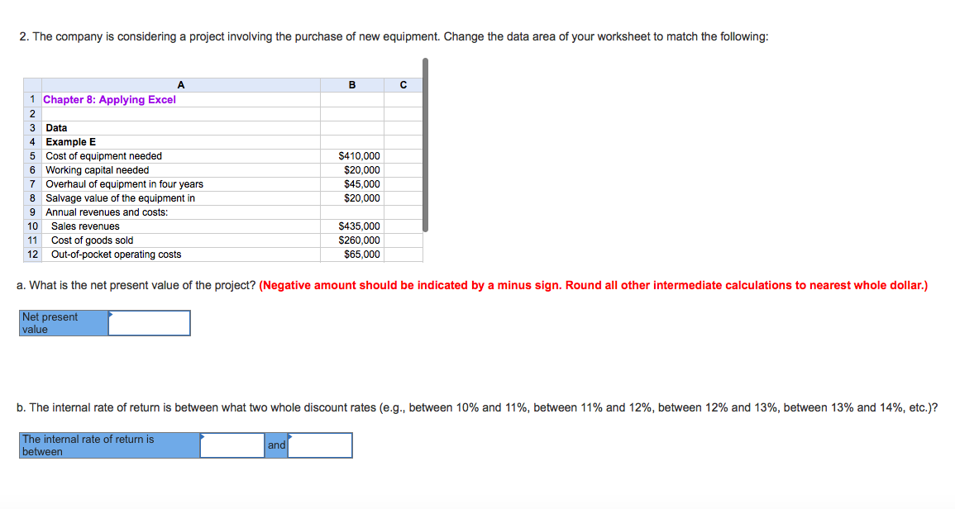Image resolution: width=955 pixels, height=509 pixels.
Task: Click inside the Net present value answer box
Action: 149,322
